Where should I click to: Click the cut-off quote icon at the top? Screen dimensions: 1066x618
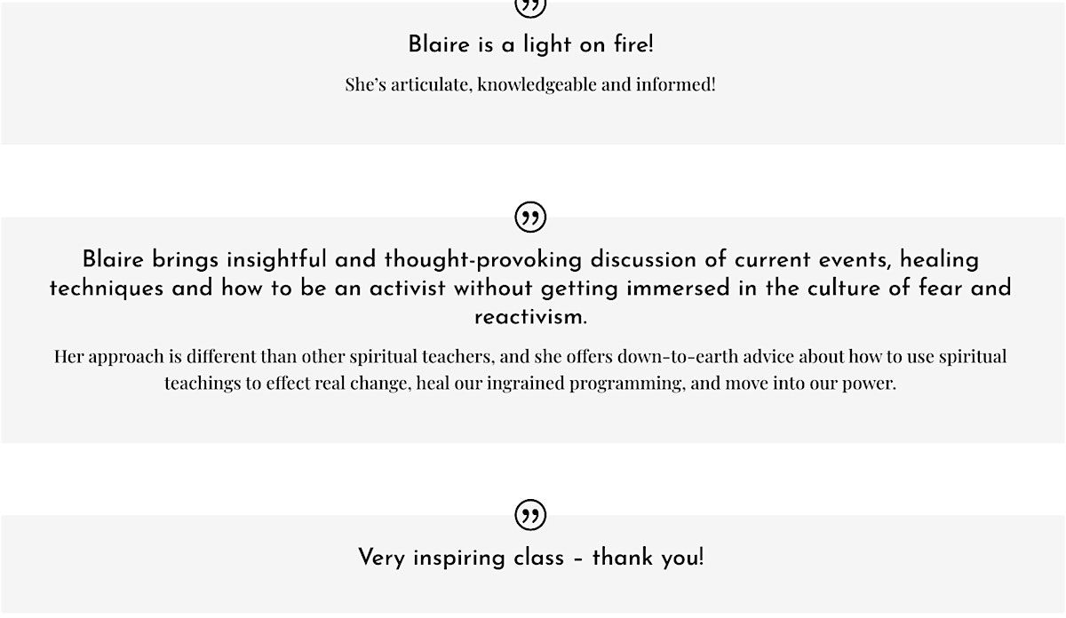[530, 7]
